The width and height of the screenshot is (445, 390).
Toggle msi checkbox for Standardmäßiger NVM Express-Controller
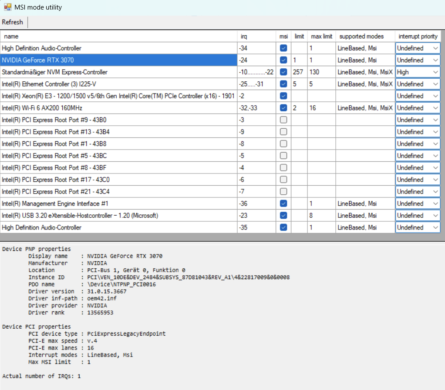coord(283,72)
